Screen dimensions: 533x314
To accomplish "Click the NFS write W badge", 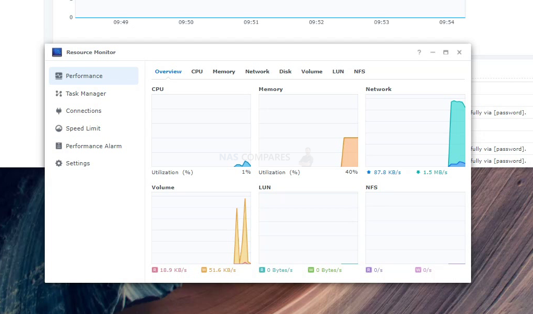I will coord(418,270).
